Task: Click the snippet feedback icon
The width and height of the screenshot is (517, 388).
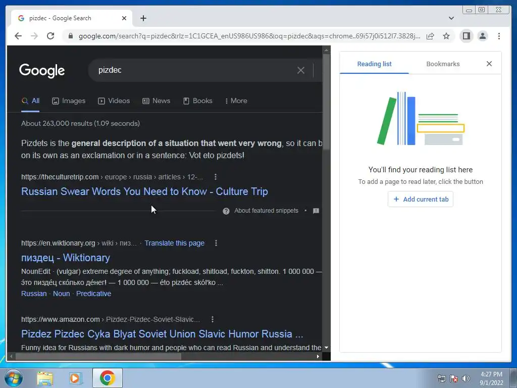Action: coord(316,211)
